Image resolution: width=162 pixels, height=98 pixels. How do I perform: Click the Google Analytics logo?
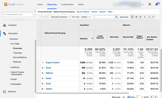[x=14, y=4]
